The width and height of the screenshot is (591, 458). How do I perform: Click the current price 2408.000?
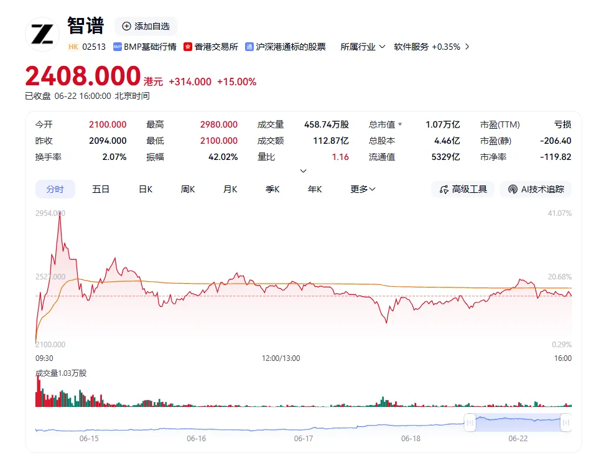pyautogui.click(x=83, y=76)
